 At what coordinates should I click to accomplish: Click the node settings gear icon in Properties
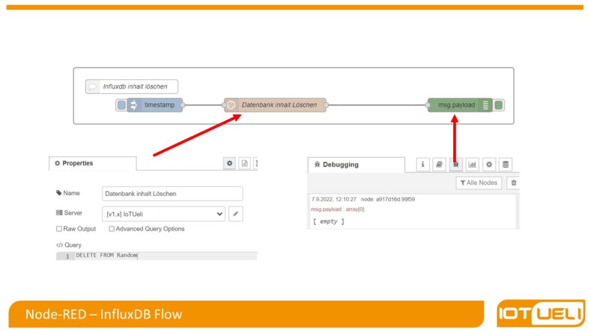click(x=230, y=164)
